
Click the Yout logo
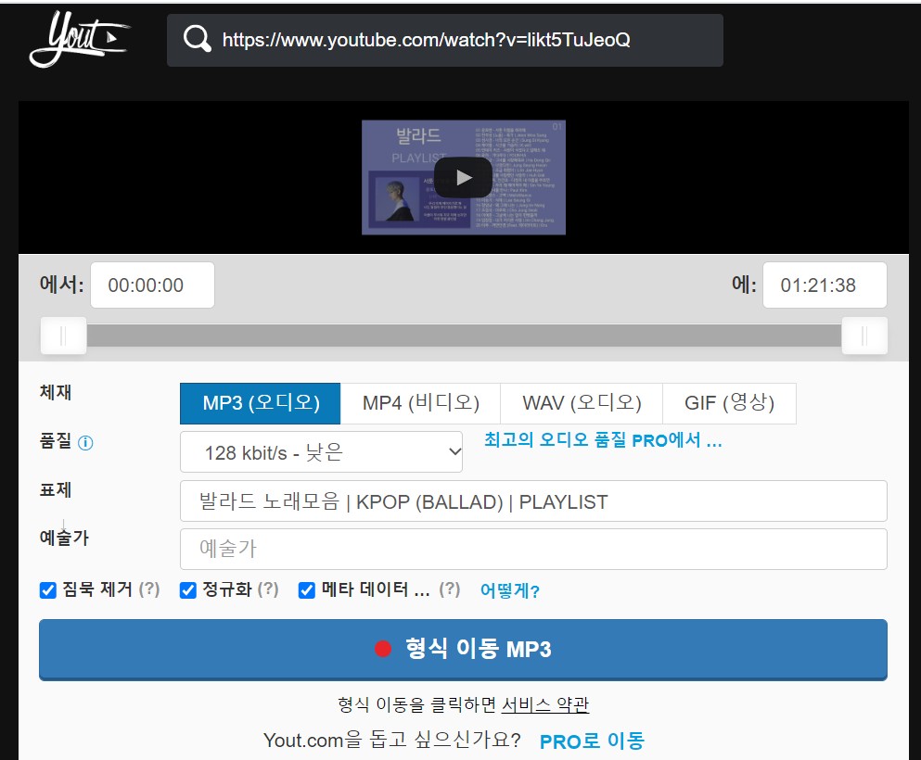pyautogui.click(x=79, y=39)
